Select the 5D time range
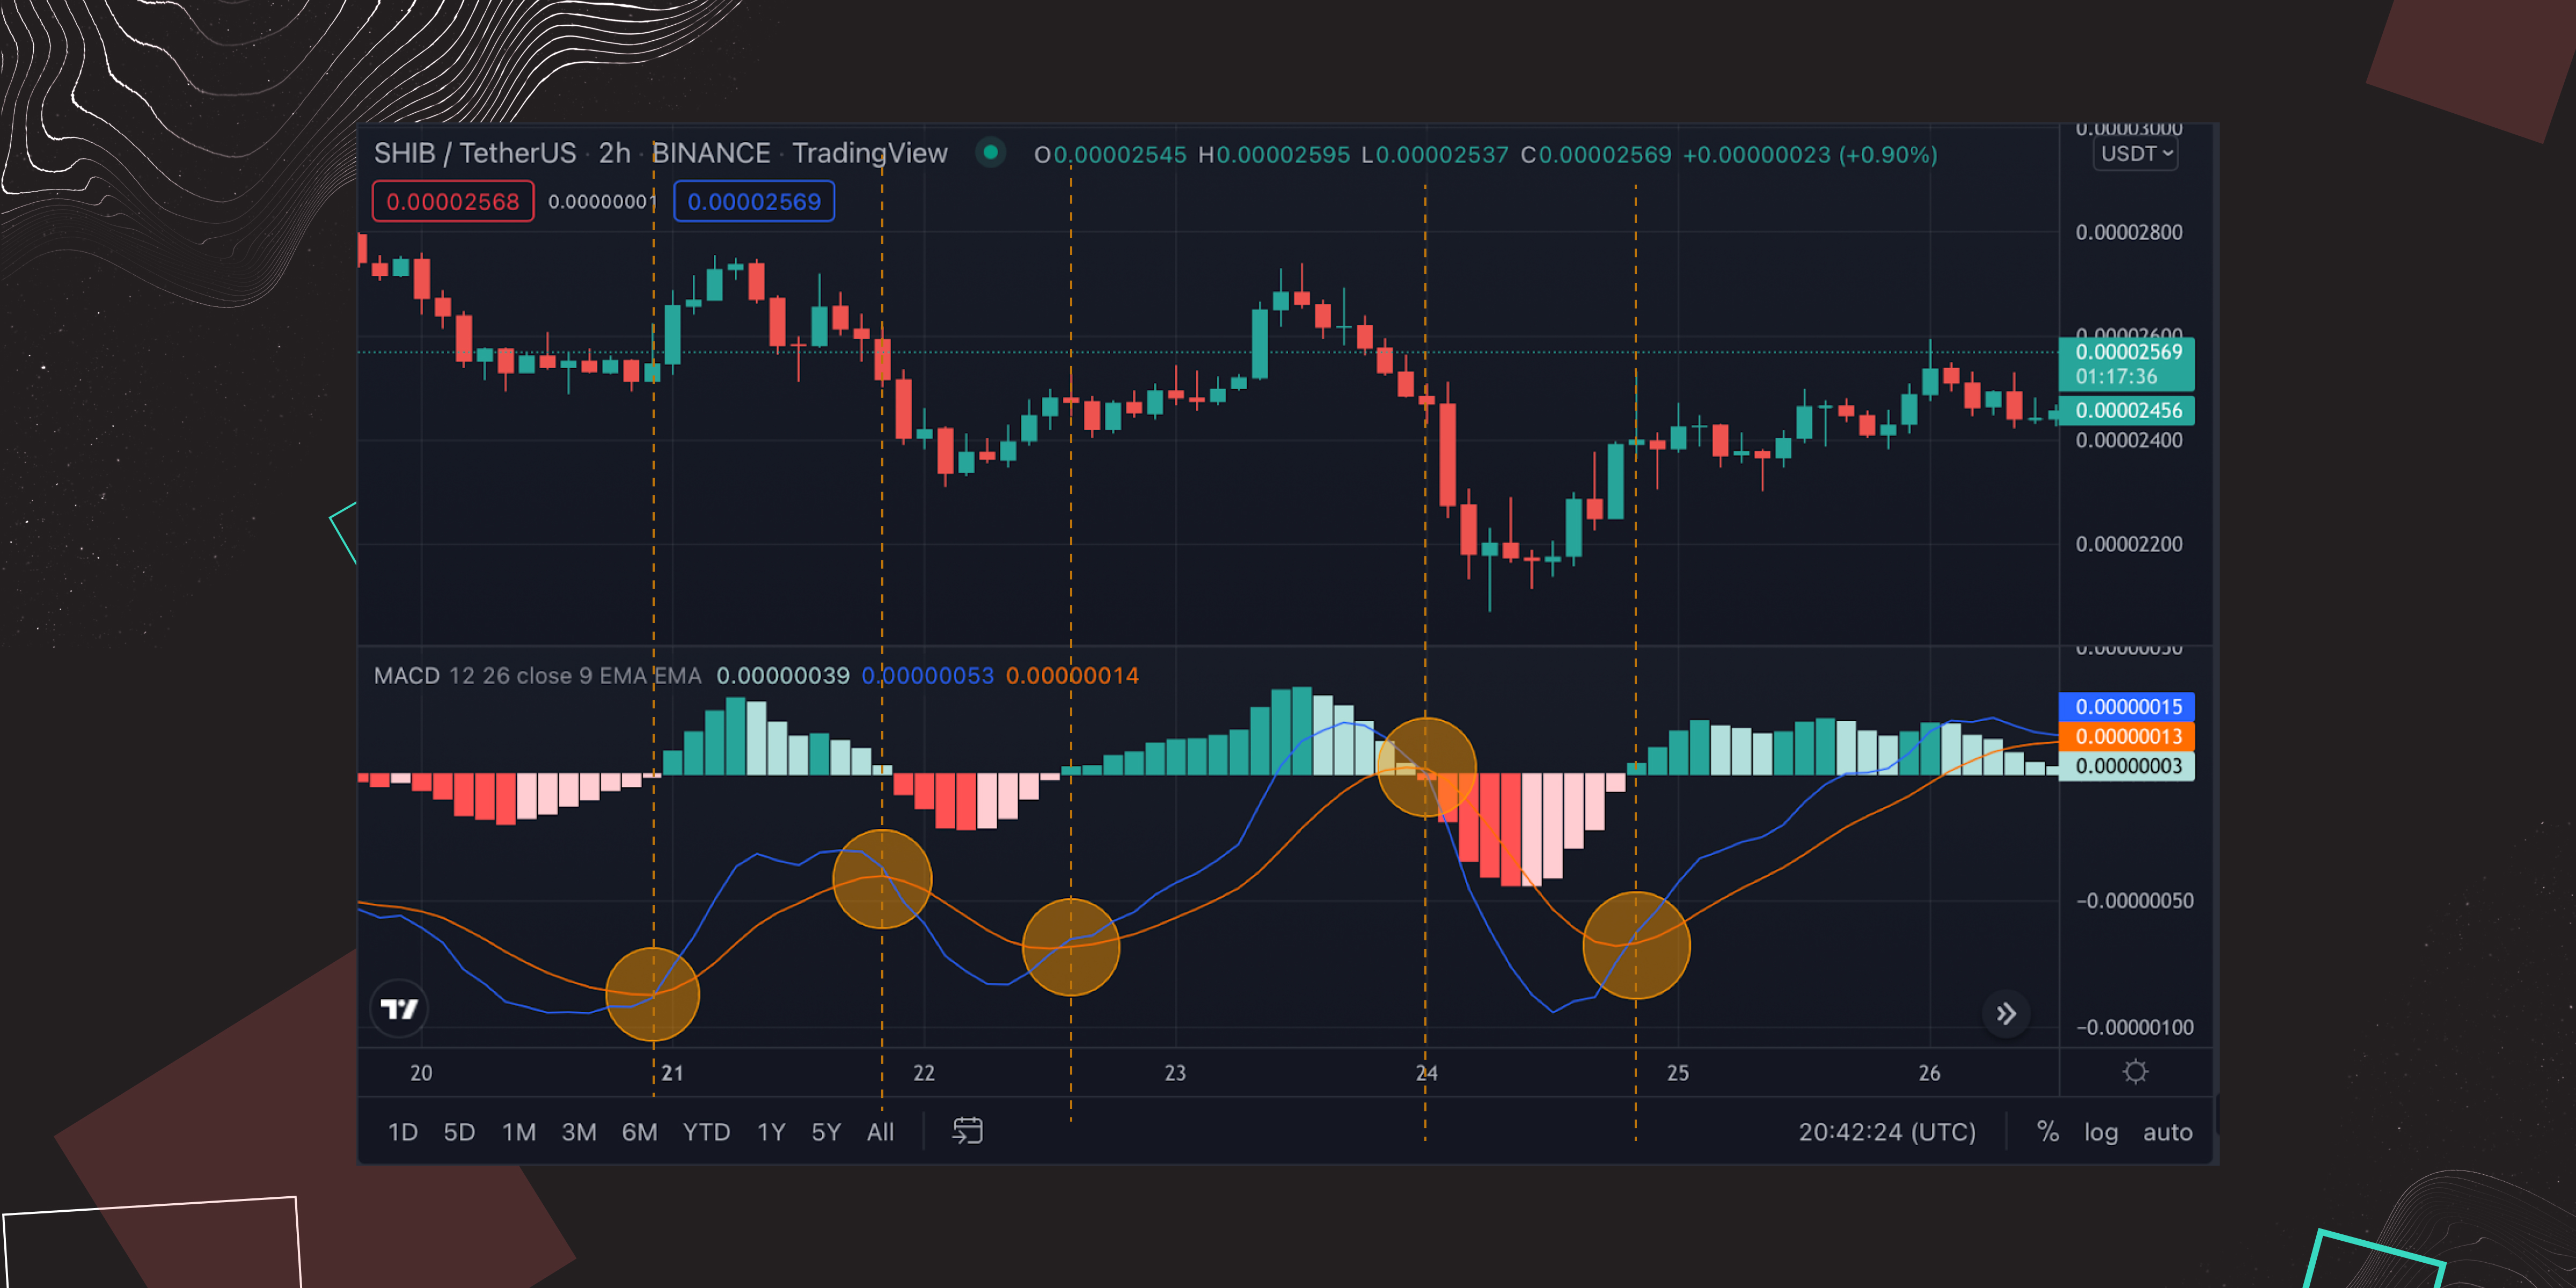Image resolution: width=2576 pixels, height=1288 pixels. (459, 1132)
